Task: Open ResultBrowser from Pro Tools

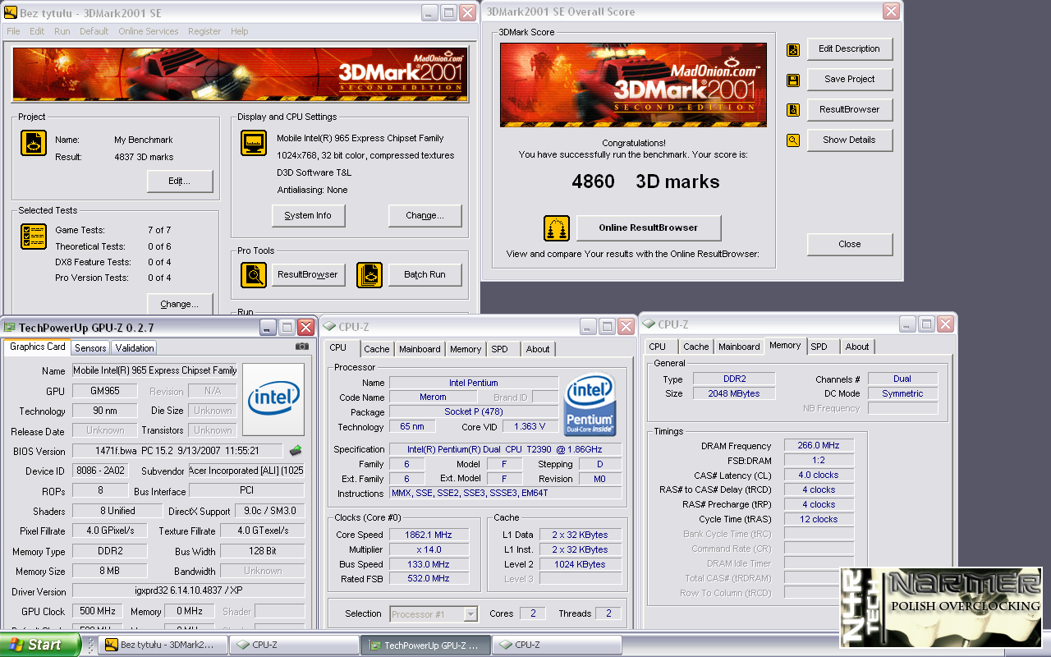Action: pos(308,274)
